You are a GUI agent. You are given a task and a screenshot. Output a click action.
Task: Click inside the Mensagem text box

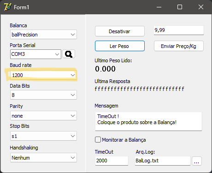click(148, 121)
